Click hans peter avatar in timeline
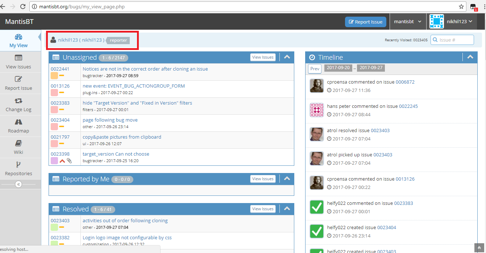Screen dimensions: 486x253 click(x=317, y=110)
